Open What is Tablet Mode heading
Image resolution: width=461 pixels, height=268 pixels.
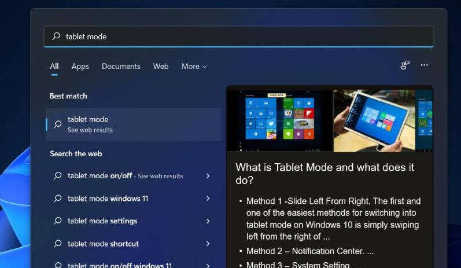tap(324, 174)
